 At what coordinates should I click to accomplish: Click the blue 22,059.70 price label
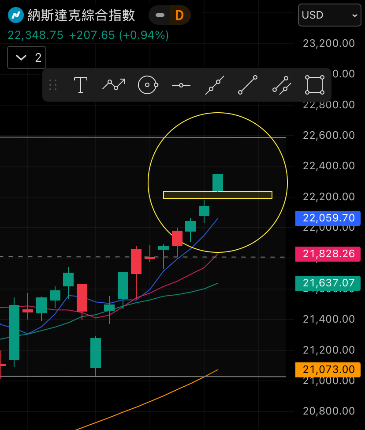pos(328,218)
